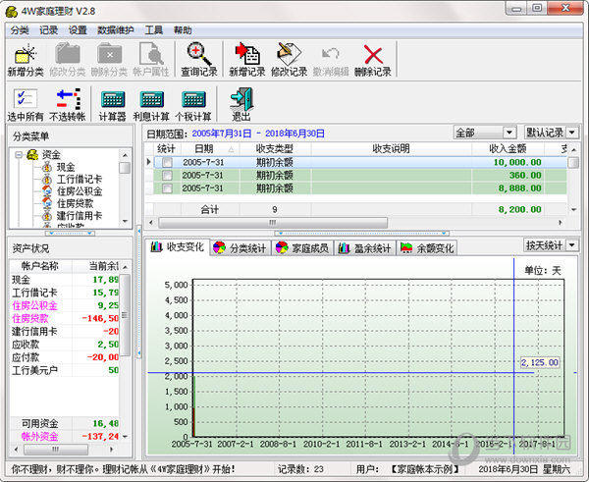The image size is (589, 482).
Task: Tick the checkbox in second record row
Action: (x=167, y=176)
